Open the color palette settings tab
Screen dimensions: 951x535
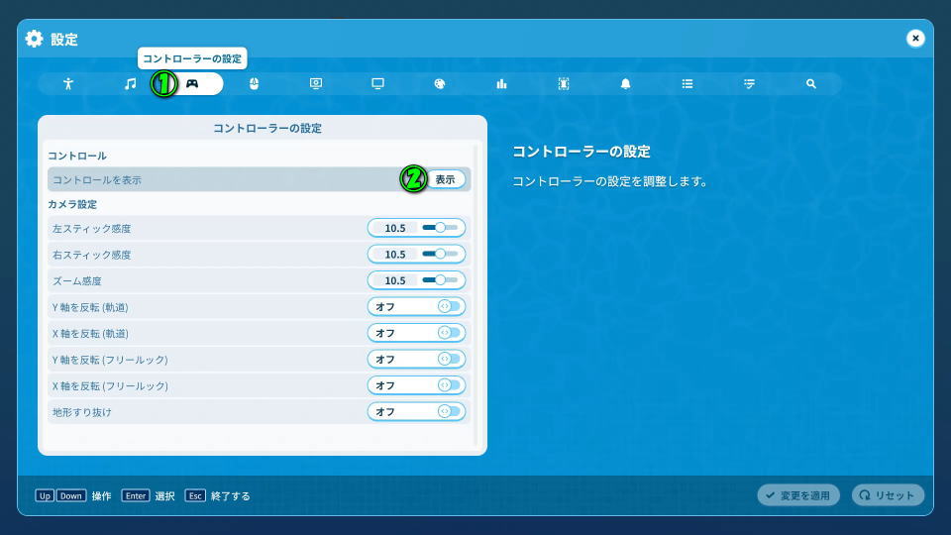pyautogui.click(x=440, y=84)
